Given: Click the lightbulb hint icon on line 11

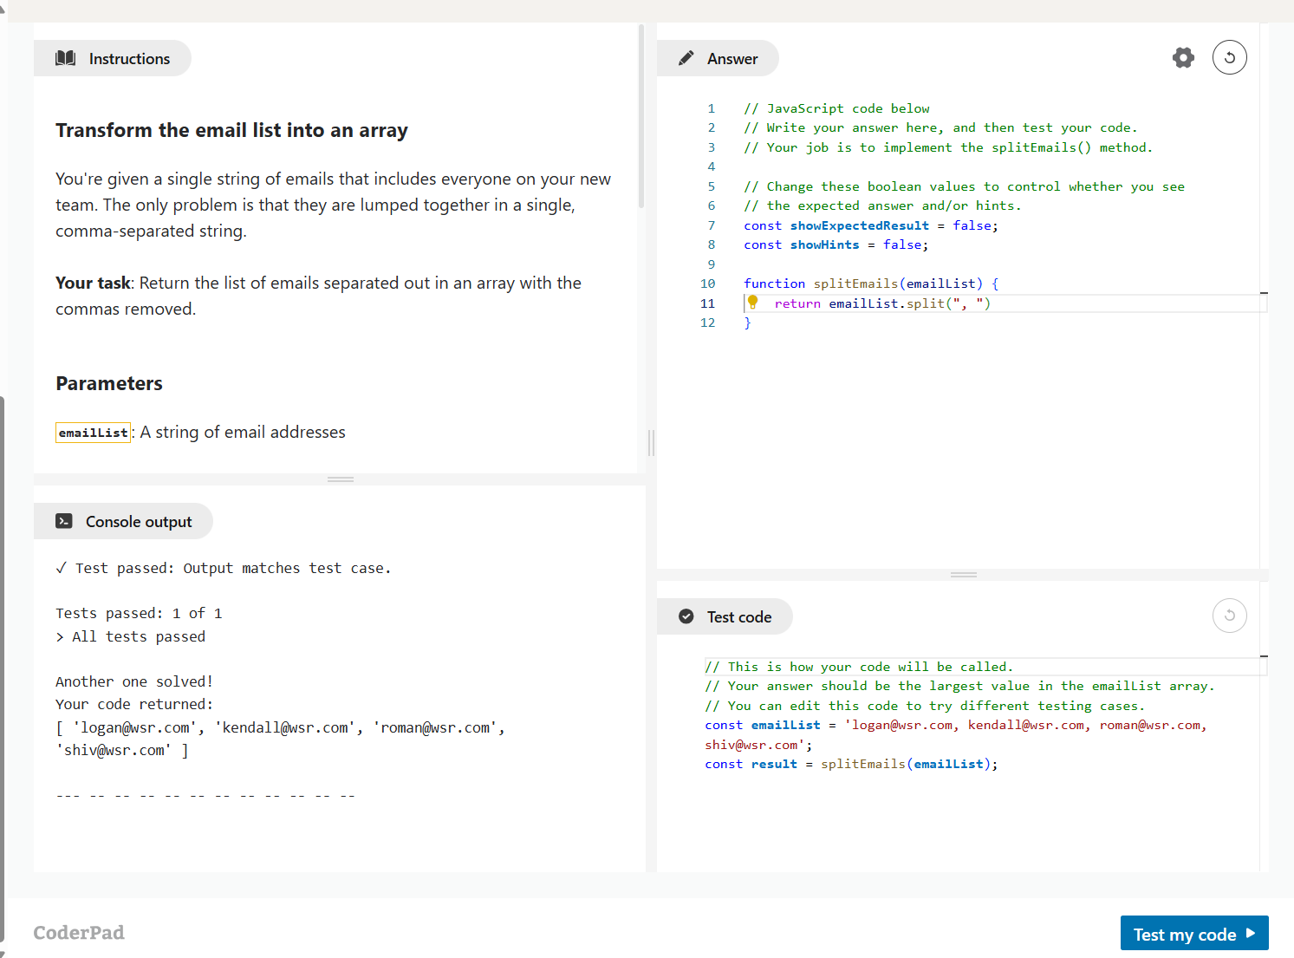Looking at the screenshot, I should 753,303.
